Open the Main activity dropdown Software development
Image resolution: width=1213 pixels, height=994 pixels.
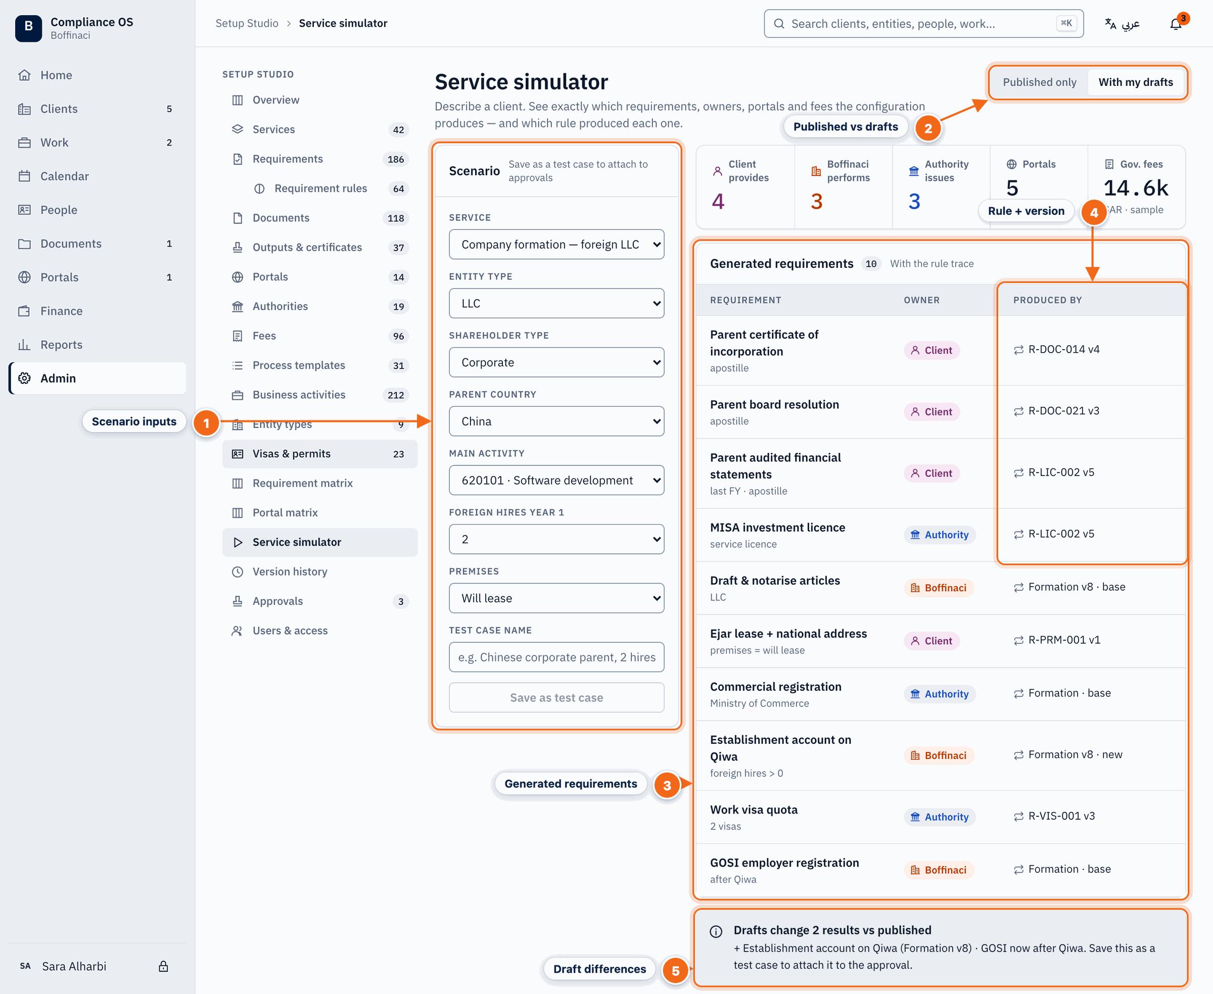[556, 481]
